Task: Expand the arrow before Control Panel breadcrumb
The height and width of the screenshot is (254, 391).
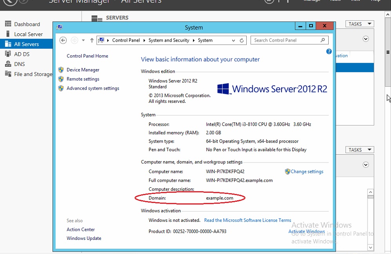Action: (x=108, y=40)
